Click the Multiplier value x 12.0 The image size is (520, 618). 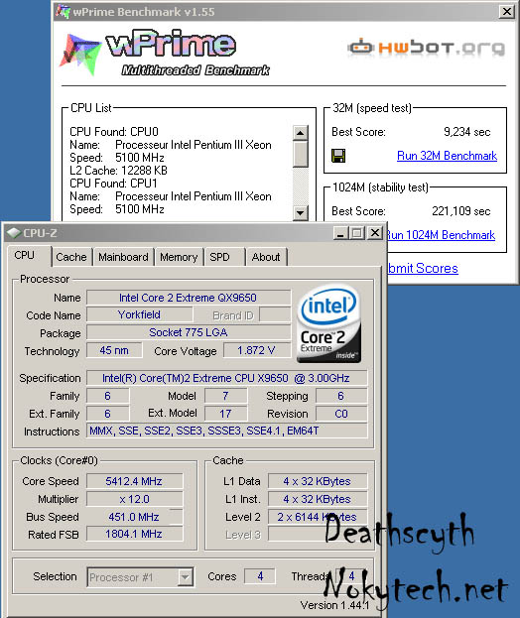[134, 499]
